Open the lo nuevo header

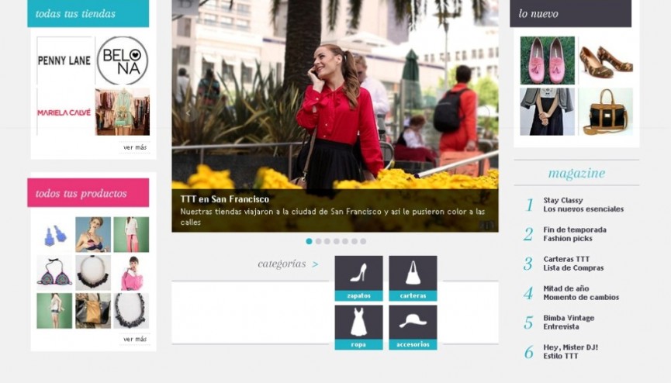(570, 14)
